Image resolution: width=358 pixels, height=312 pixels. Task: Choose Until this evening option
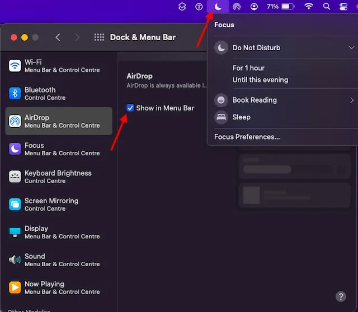pyautogui.click(x=260, y=80)
